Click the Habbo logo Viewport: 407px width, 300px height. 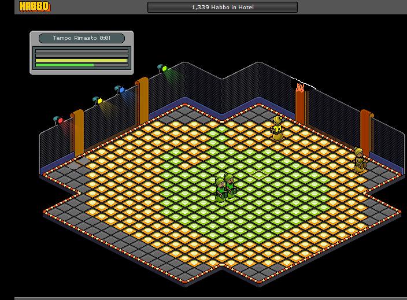(35, 6)
